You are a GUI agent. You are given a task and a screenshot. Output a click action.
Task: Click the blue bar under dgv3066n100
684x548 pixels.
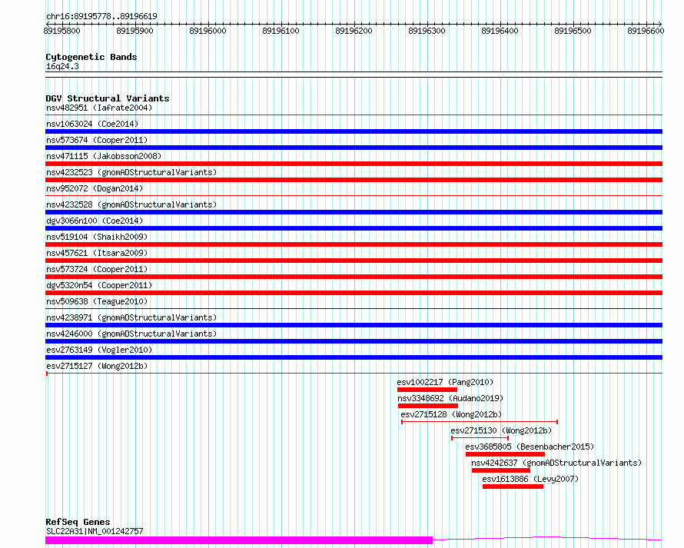click(x=354, y=228)
